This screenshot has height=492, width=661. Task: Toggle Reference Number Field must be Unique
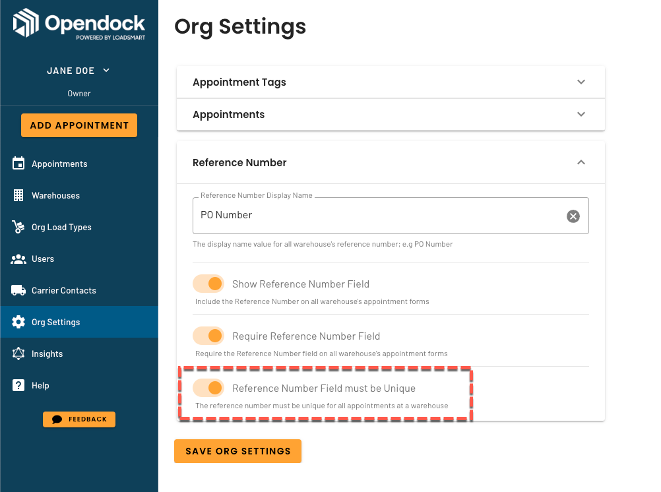(x=208, y=388)
